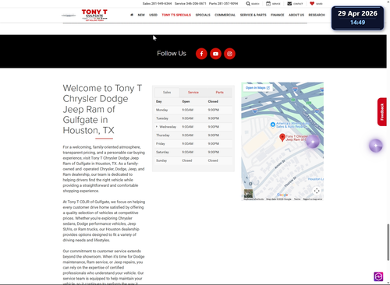Image resolution: width=390 pixels, height=285 pixels.
Task: Switch to the Parts hours tab
Action: pyautogui.click(x=219, y=93)
